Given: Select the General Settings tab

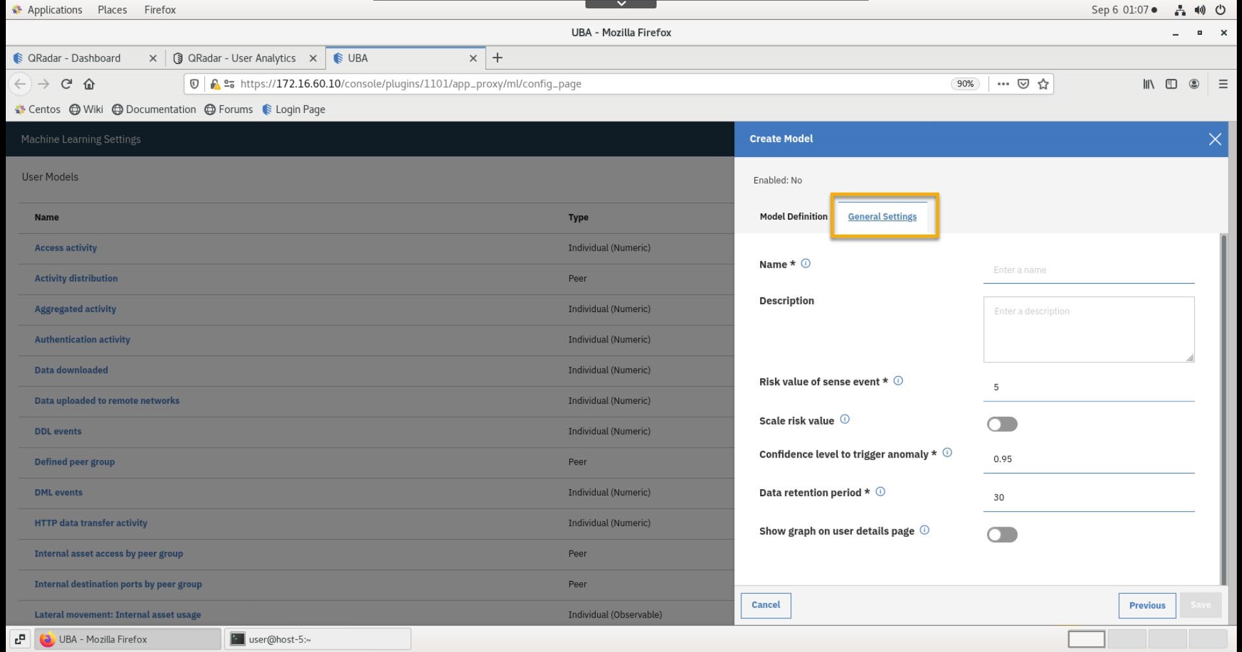Looking at the screenshot, I should click(x=882, y=216).
